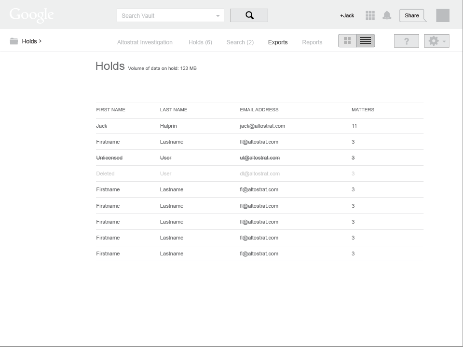
Task: Click dl@altostrat.com email
Action: pyautogui.click(x=259, y=174)
